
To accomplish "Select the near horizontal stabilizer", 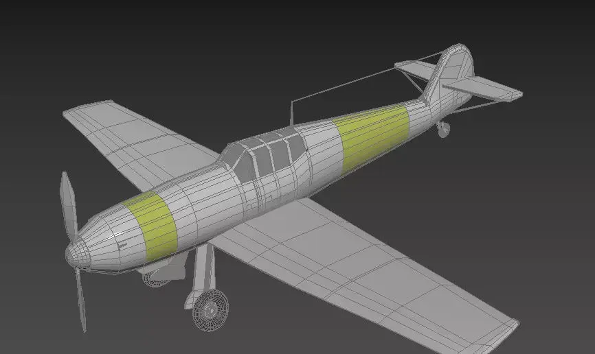I will [x=484, y=90].
